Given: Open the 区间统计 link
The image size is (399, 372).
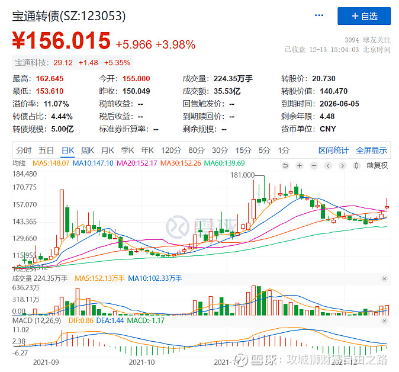Looking at the screenshot, I should pos(333,150).
